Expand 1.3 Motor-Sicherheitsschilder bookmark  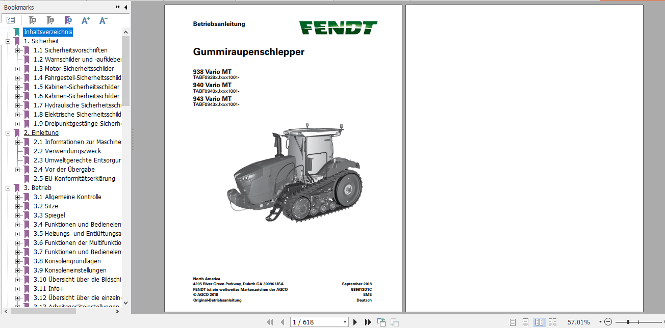coord(18,69)
